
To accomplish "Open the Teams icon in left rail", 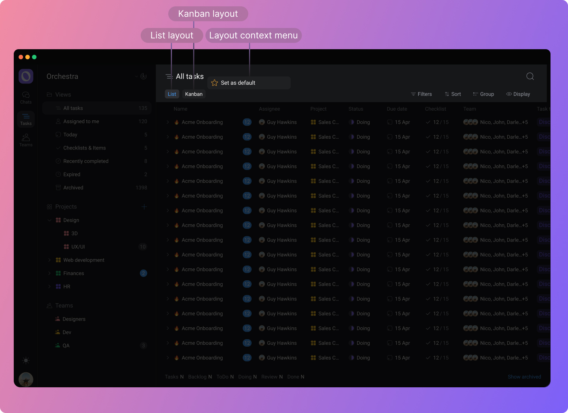I will [x=26, y=140].
